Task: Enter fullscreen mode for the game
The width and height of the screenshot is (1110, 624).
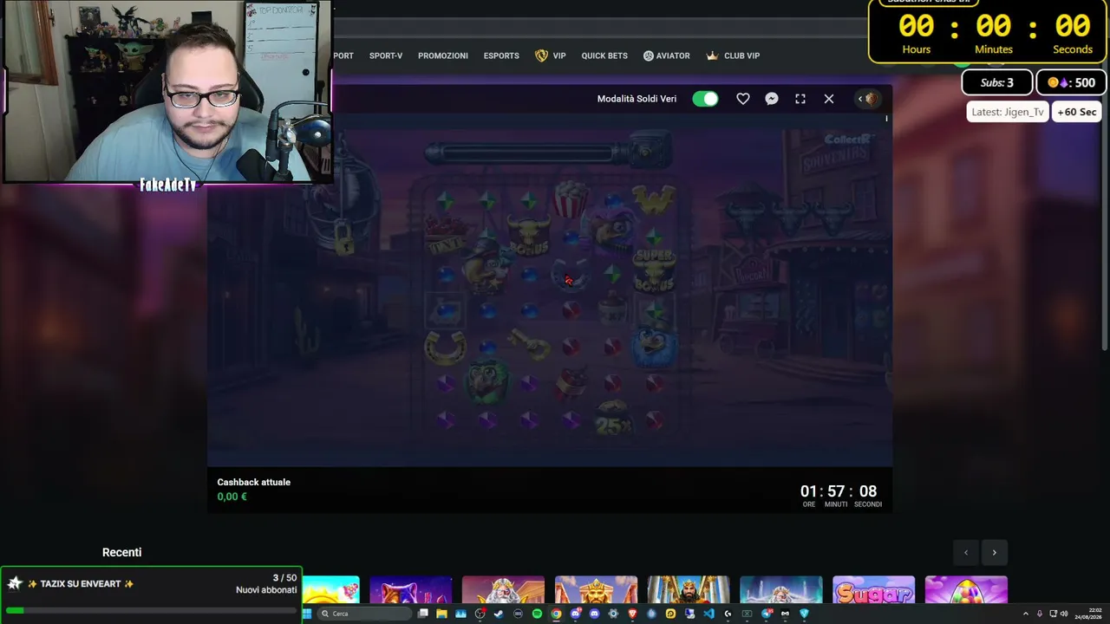Action: pyautogui.click(x=800, y=99)
